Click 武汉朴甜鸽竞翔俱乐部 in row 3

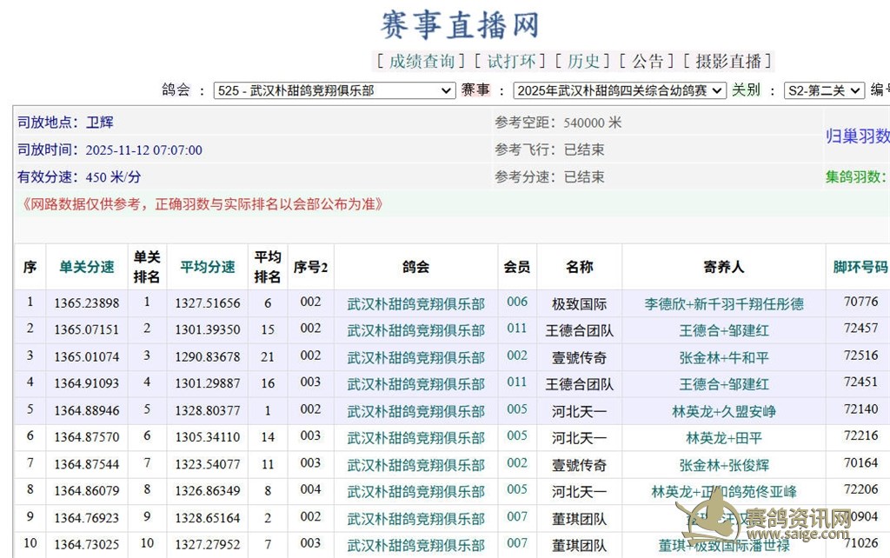pyautogui.click(x=415, y=357)
